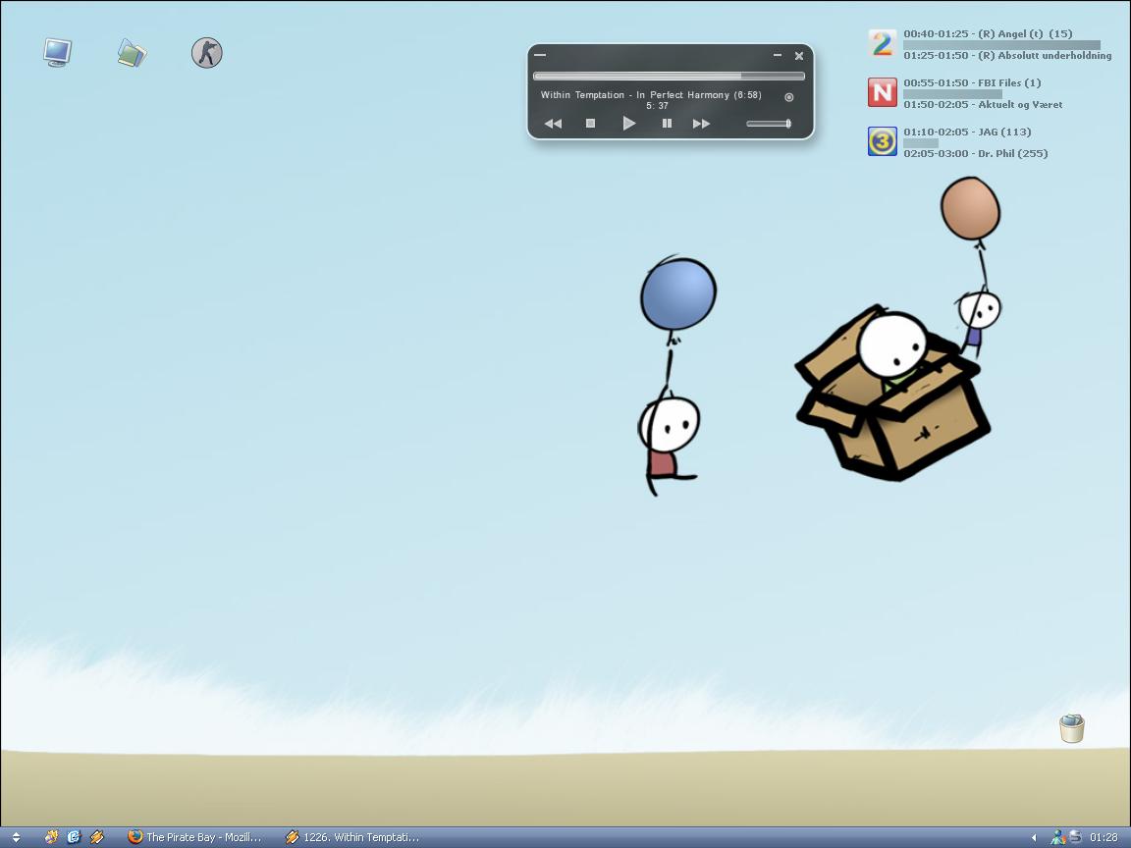The width and height of the screenshot is (1131, 848).
Task: Select program '01:10-02:05 - JAG (113)'
Action: [967, 132]
